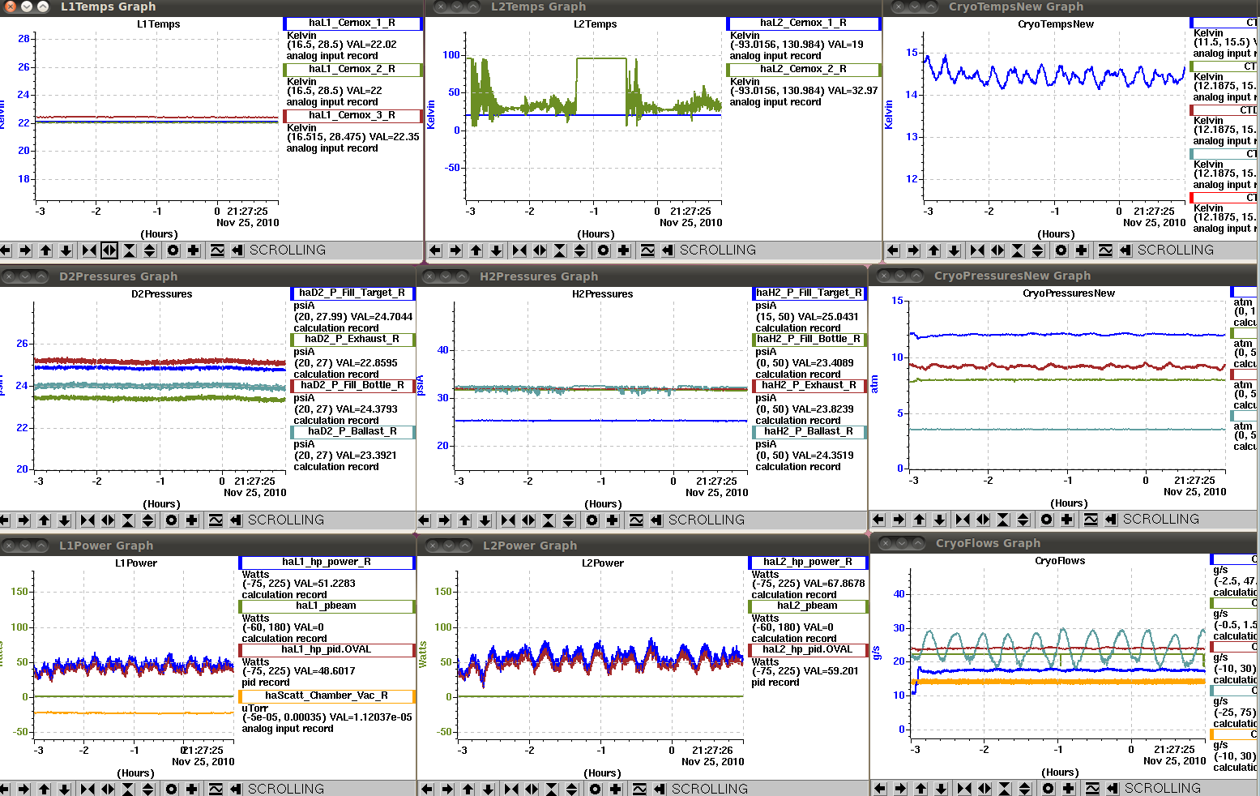Image resolution: width=1260 pixels, height=796 pixels.
Task: Select haH2_P_Exhaust_R legend entry
Action: tap(809, 386)
